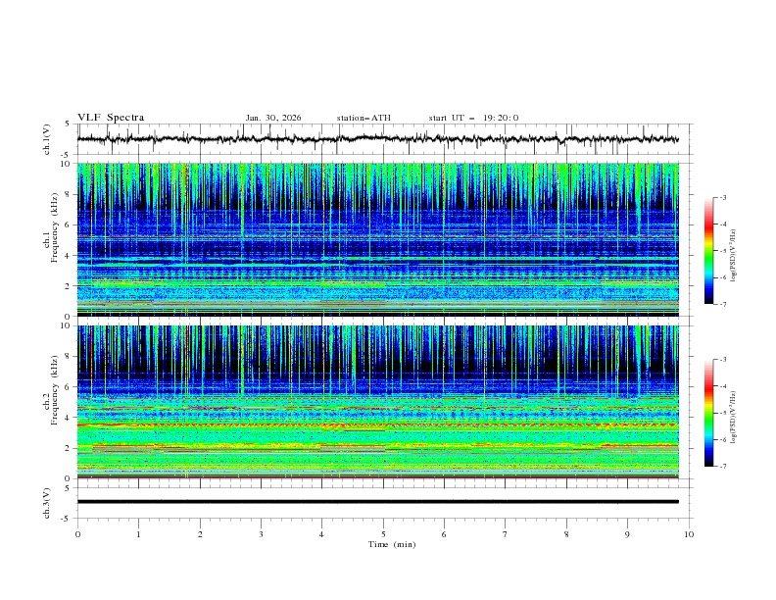Screen dimensions: 776x600
Task: Click the ch.3(V) flat waveform trace
Action: point(377,502)
